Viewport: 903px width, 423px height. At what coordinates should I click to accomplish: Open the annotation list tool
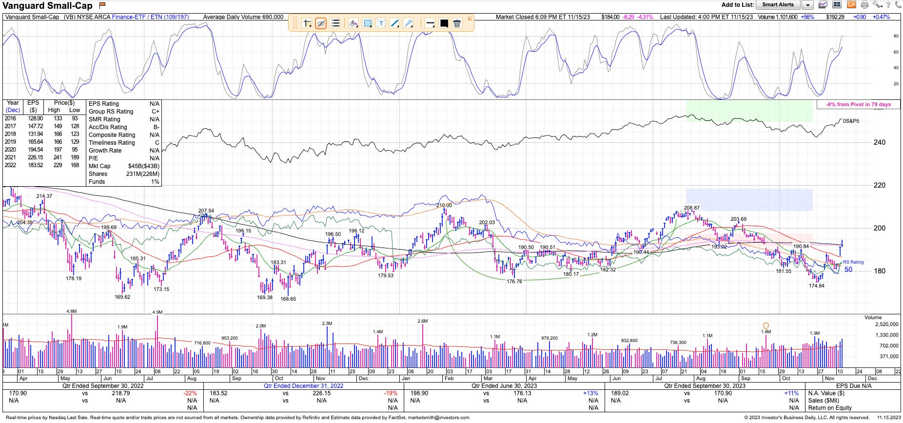335,23
